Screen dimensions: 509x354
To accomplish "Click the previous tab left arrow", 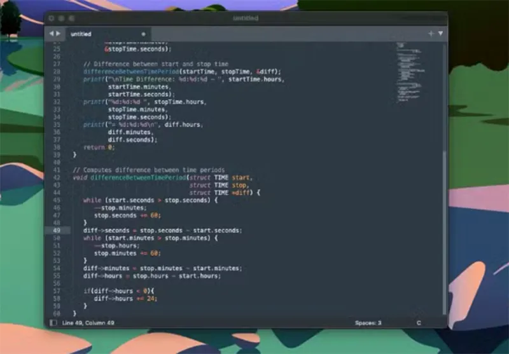I will pyautogui.click(x=52, y=33).
